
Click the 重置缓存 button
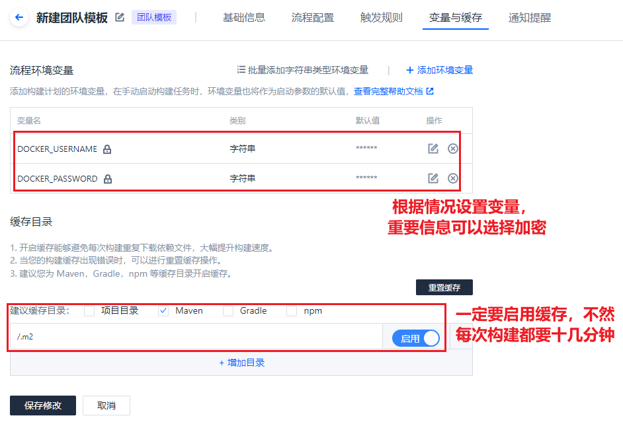[x=444, y=287]
